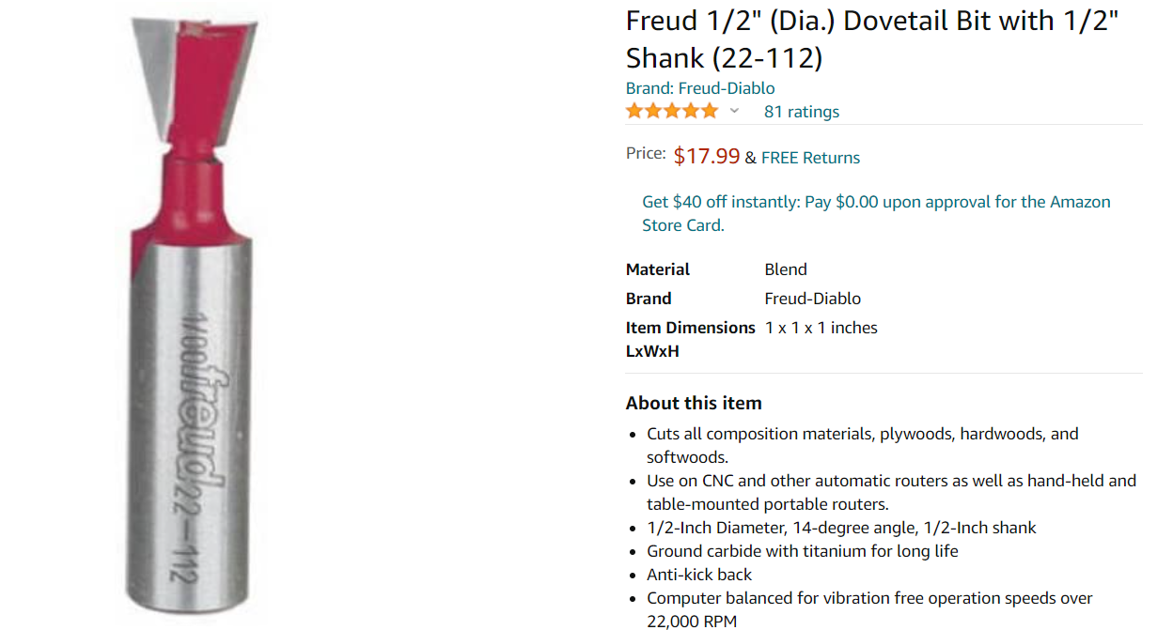Click the Material value Blend

[x=786, y=269]
